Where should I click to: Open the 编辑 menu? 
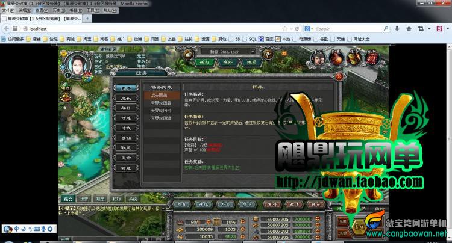tap(25, 10)
